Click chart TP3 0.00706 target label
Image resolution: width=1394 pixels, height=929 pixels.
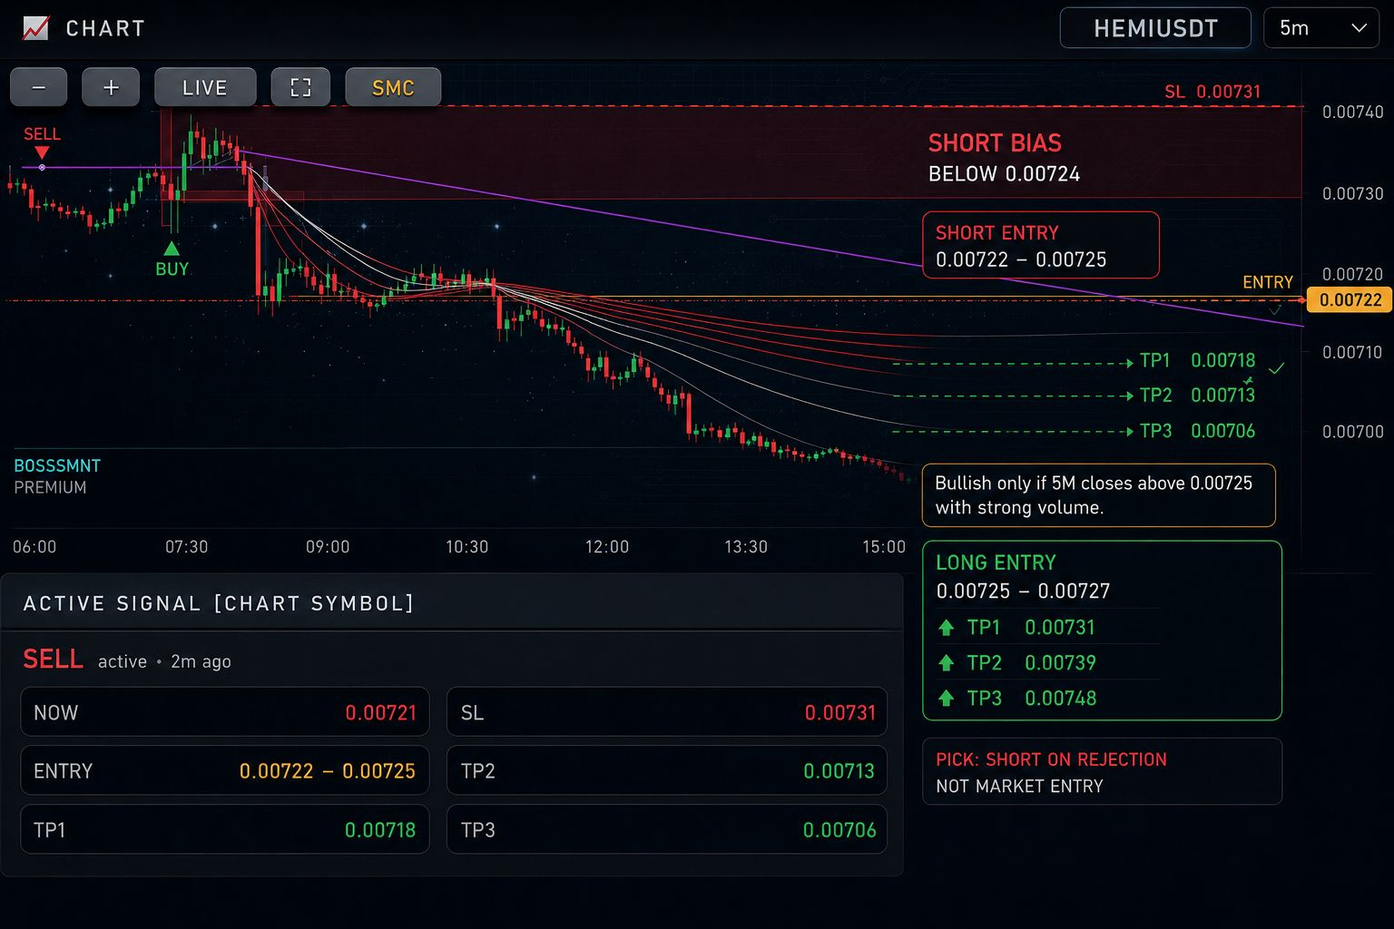(1197, 431)
